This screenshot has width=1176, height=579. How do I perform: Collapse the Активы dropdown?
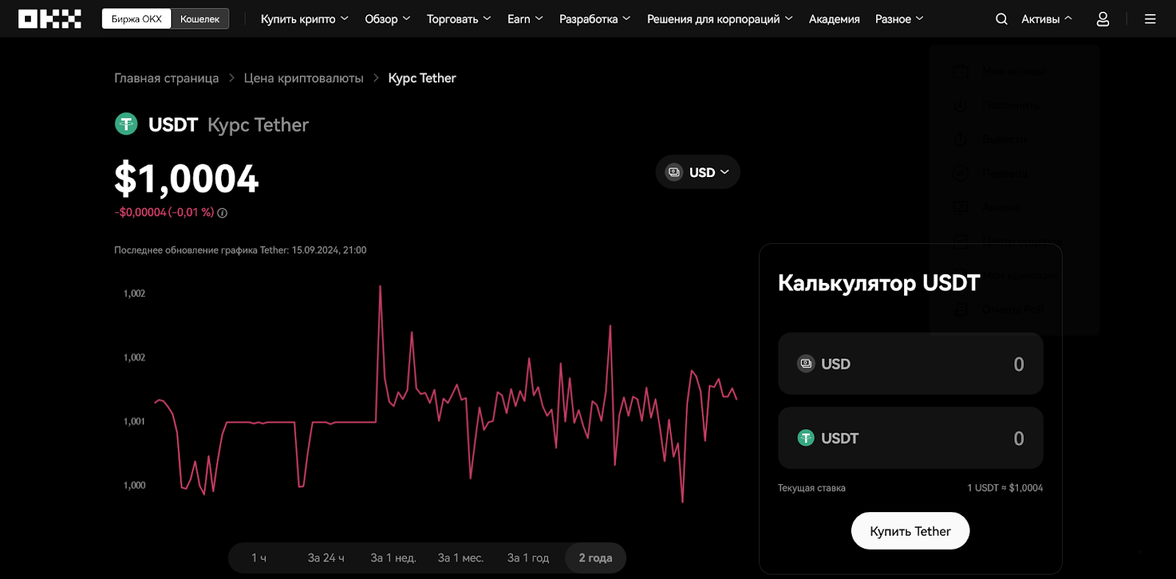point(1047,19)
